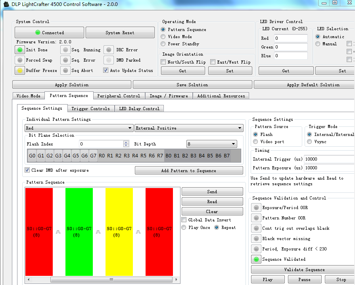355x285 pixels.
Task: Open the Red LED color dropdown
Action: pyautogui.click(x=79, y=128)
